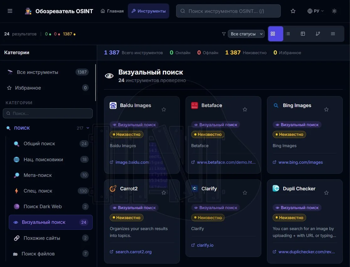This screenshot has width=350, height=267.
Task: Favorite the Betaface tool star
Action: pyautogui.click(x=245, y=109)
